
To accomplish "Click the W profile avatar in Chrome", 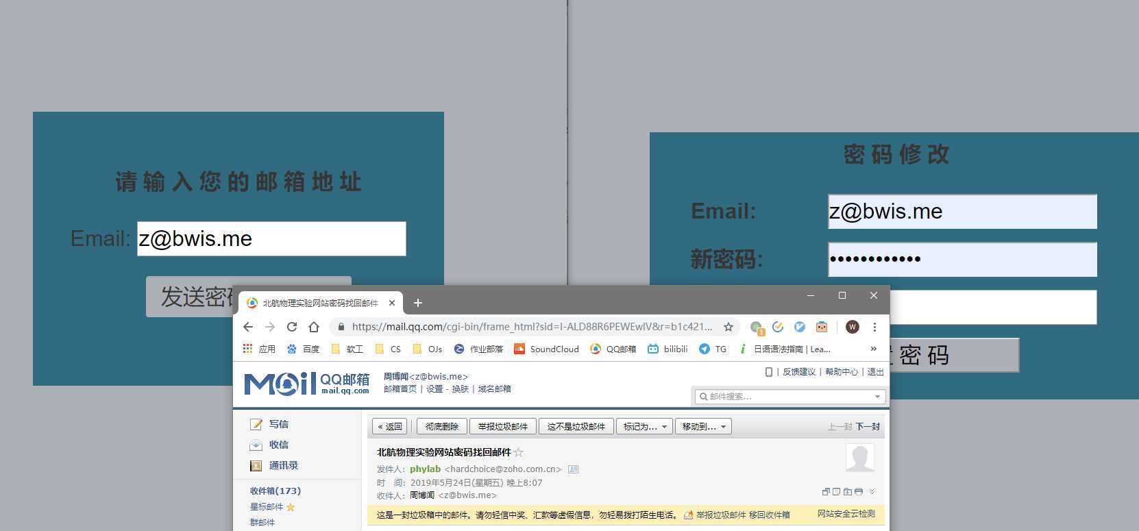I will [853, 327].
